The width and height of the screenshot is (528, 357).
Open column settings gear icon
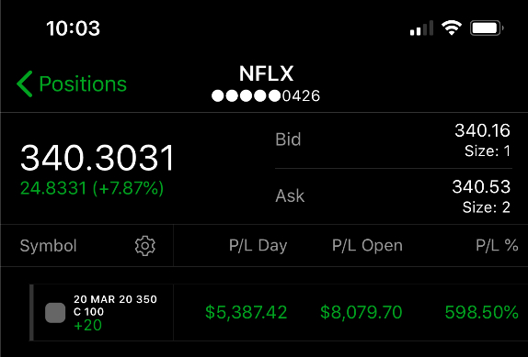pos(145,246)
